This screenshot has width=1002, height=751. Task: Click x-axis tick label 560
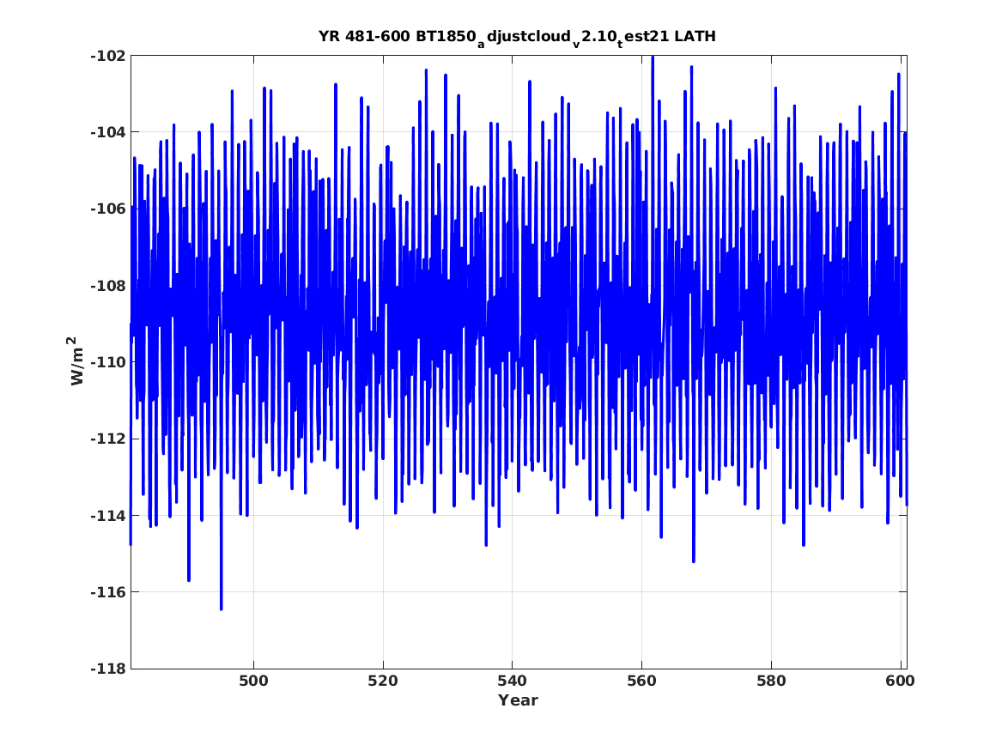[641, 681]
